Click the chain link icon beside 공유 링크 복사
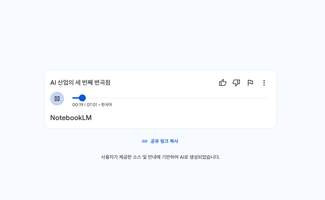 point(145,141)
